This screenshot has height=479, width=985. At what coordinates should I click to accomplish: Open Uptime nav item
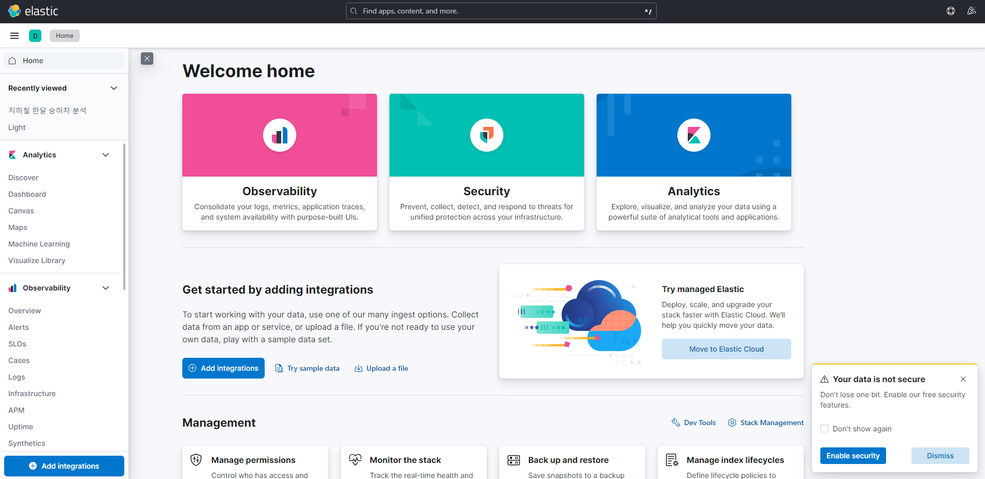coord(21,427)
